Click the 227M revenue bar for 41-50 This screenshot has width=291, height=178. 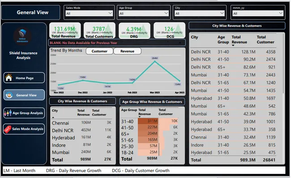click(x=148, y=127)
